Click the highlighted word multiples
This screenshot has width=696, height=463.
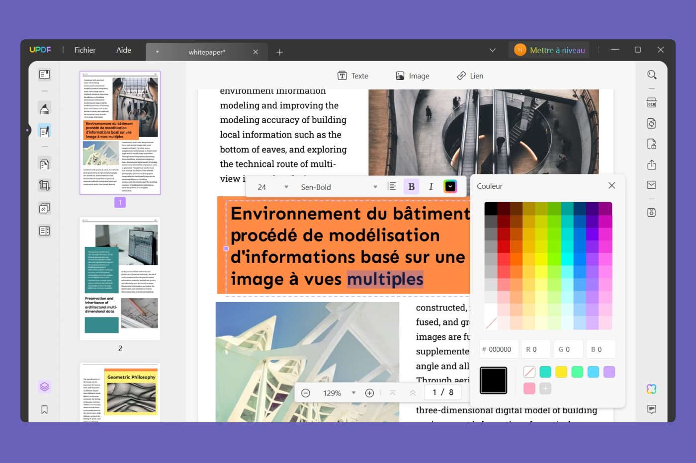(x=385, y=279)
